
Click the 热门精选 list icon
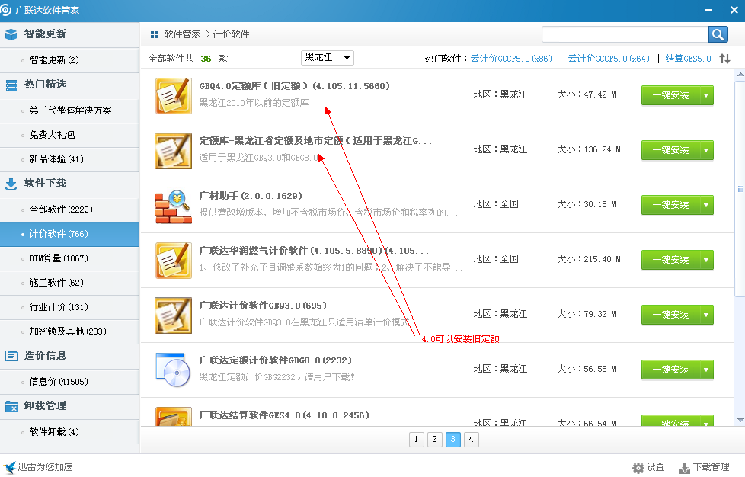pos(11,85)
